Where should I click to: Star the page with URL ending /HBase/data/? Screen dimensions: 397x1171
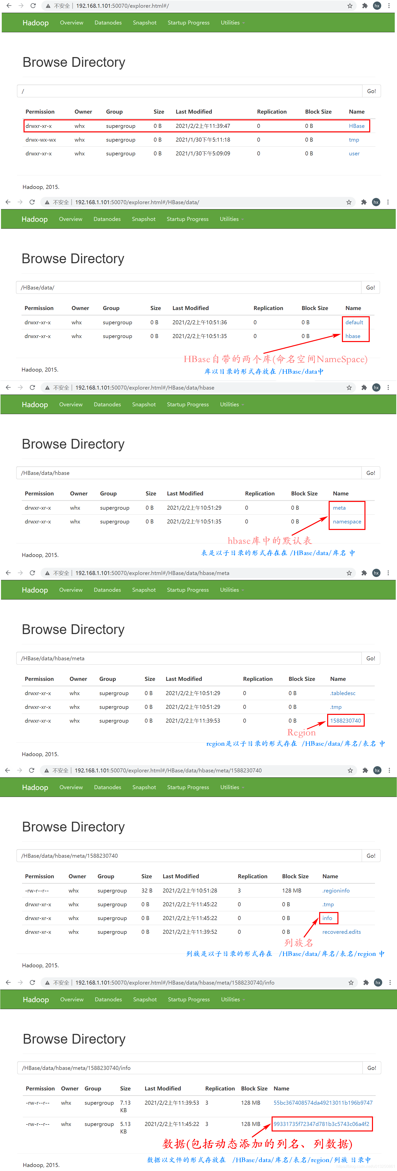(349, 202)
